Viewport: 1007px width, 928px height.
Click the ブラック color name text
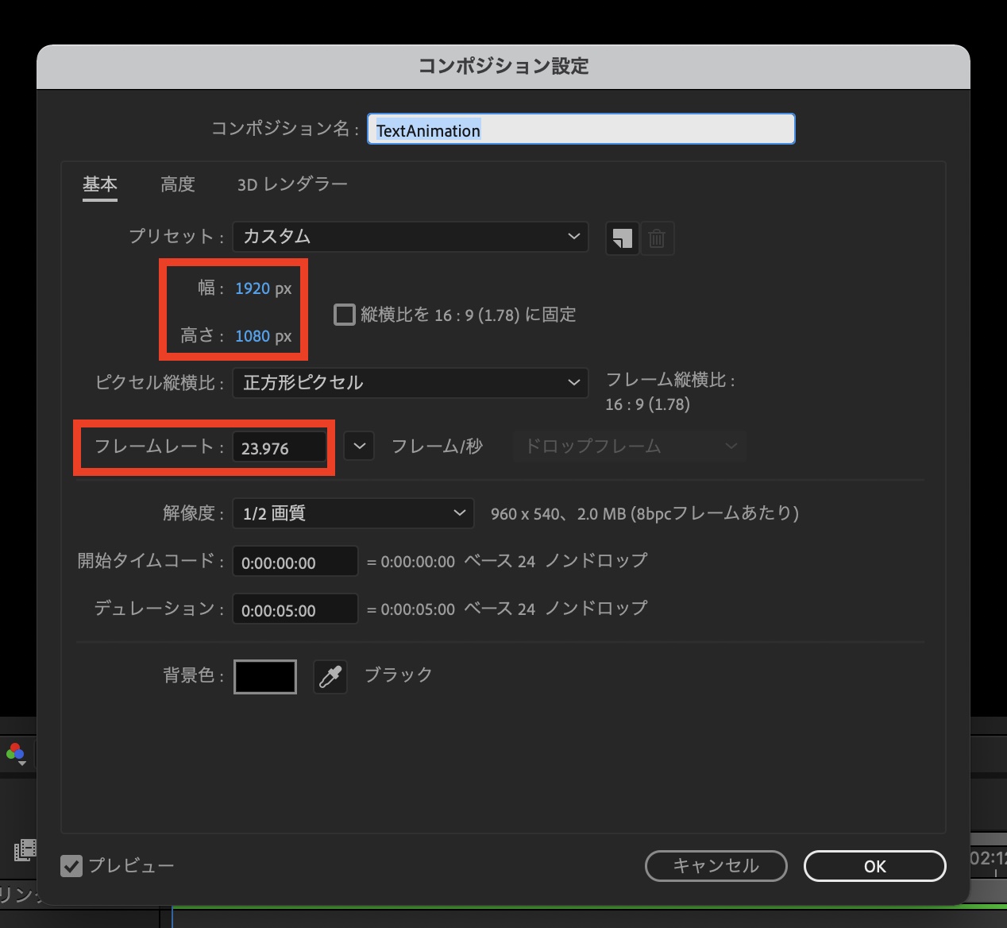399,675
